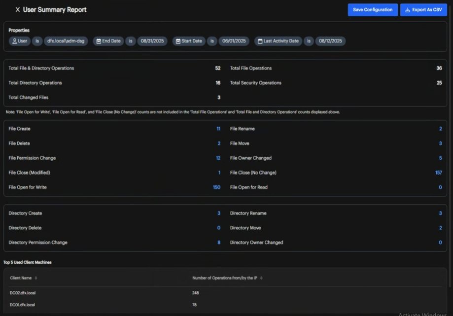Viewport: 453px width, 316px height.
Task: Change the 08/12/2025 activity date value
Action: [x=330, y=41]
